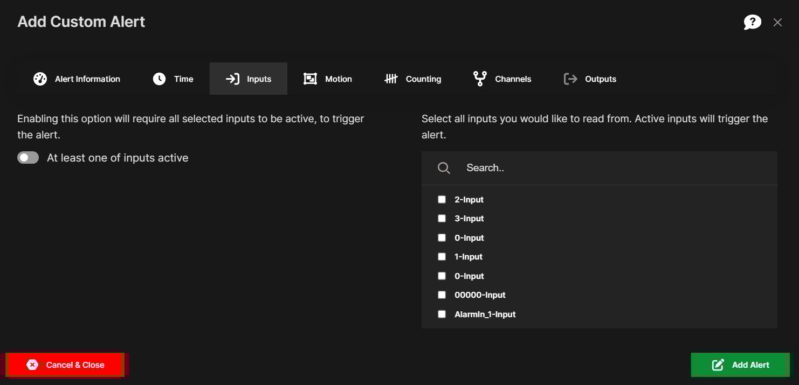Open the Channels tab
Viewport: 799px width, 385px height.
coord(501,79)
